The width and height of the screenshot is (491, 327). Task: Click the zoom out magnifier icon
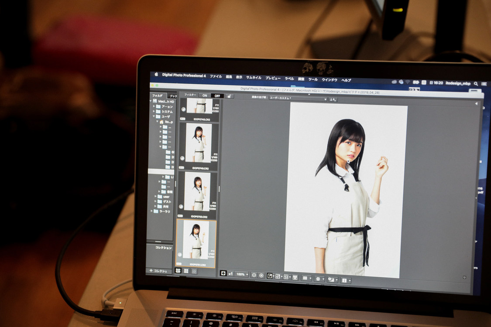click(254, 275)
